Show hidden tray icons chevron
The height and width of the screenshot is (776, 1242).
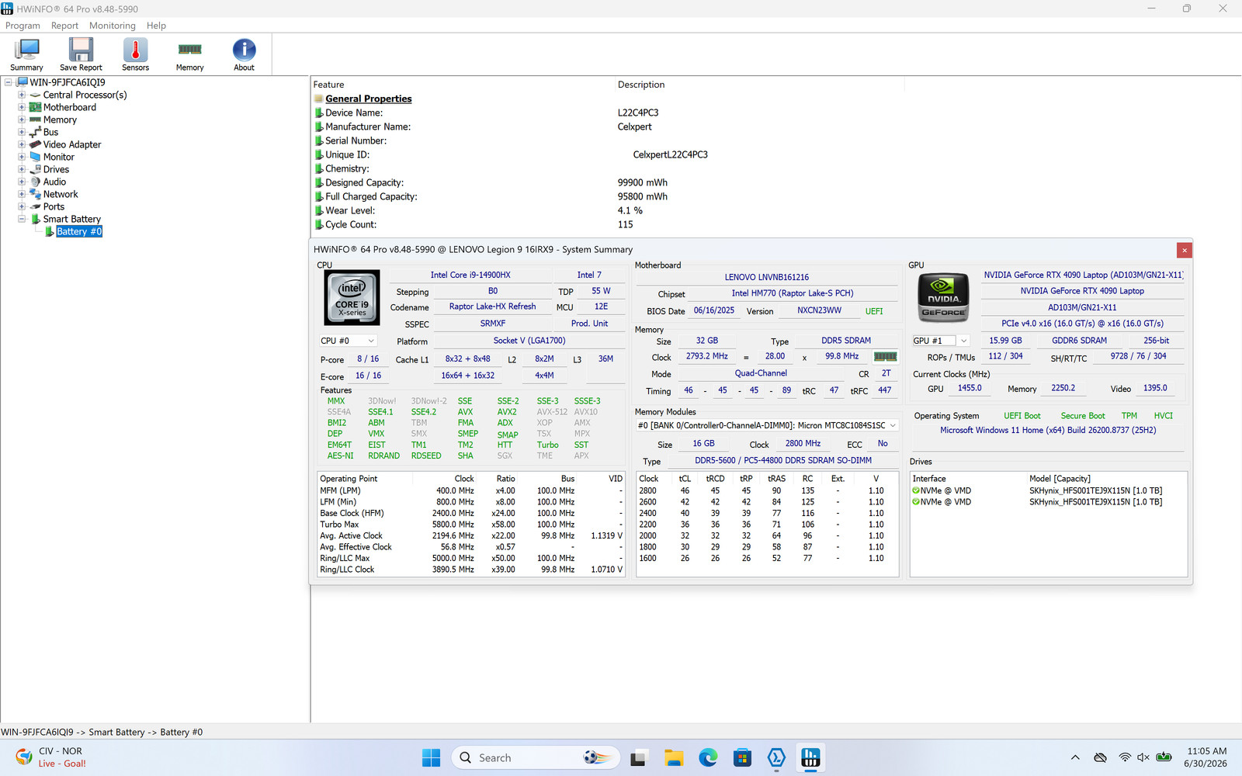click(x=1075, y=757)
